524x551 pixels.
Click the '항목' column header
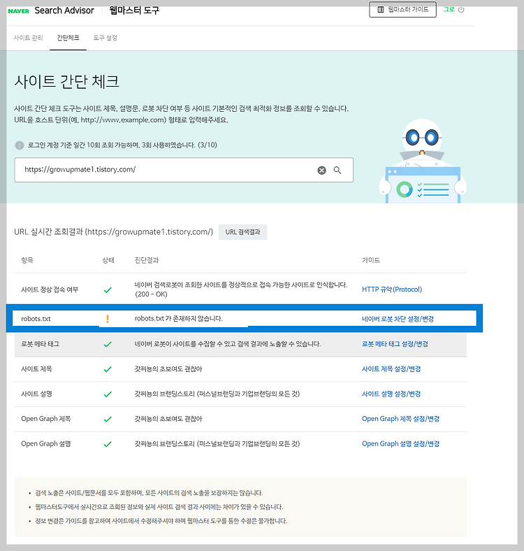click(x=27, y=260)
